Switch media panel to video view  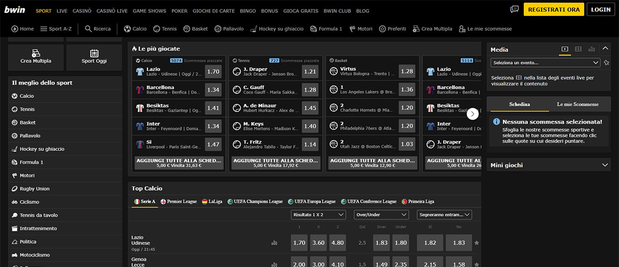(x=565, y=49)
